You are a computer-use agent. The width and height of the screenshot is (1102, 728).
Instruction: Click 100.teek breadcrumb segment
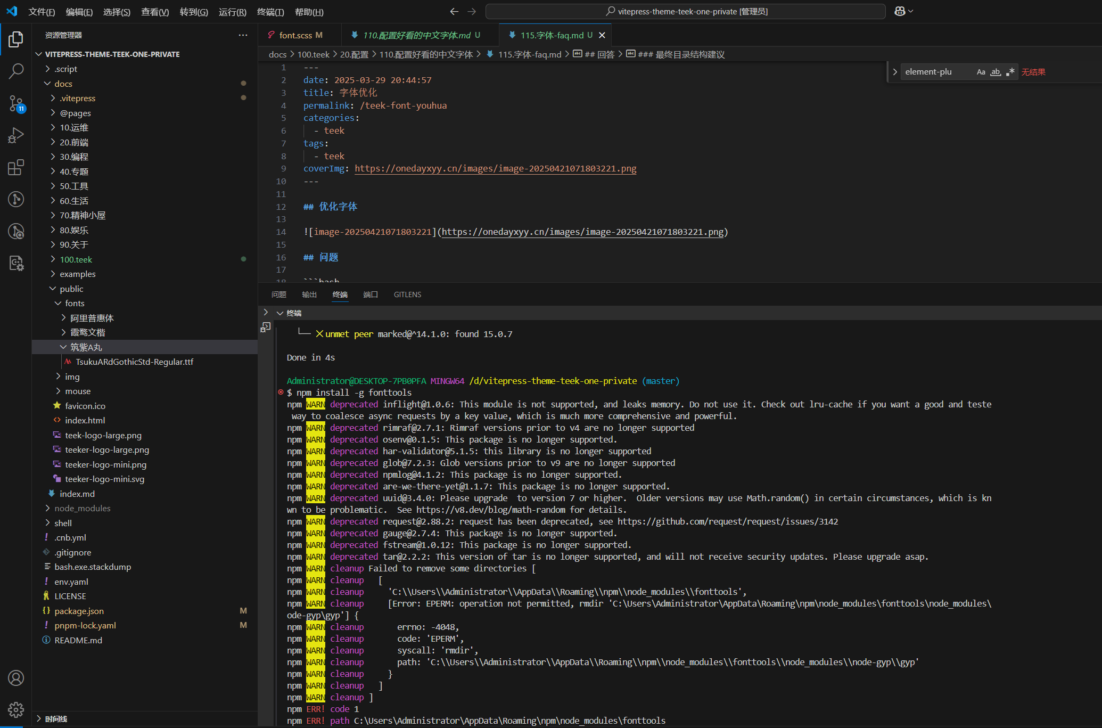[x=313, y=54]
